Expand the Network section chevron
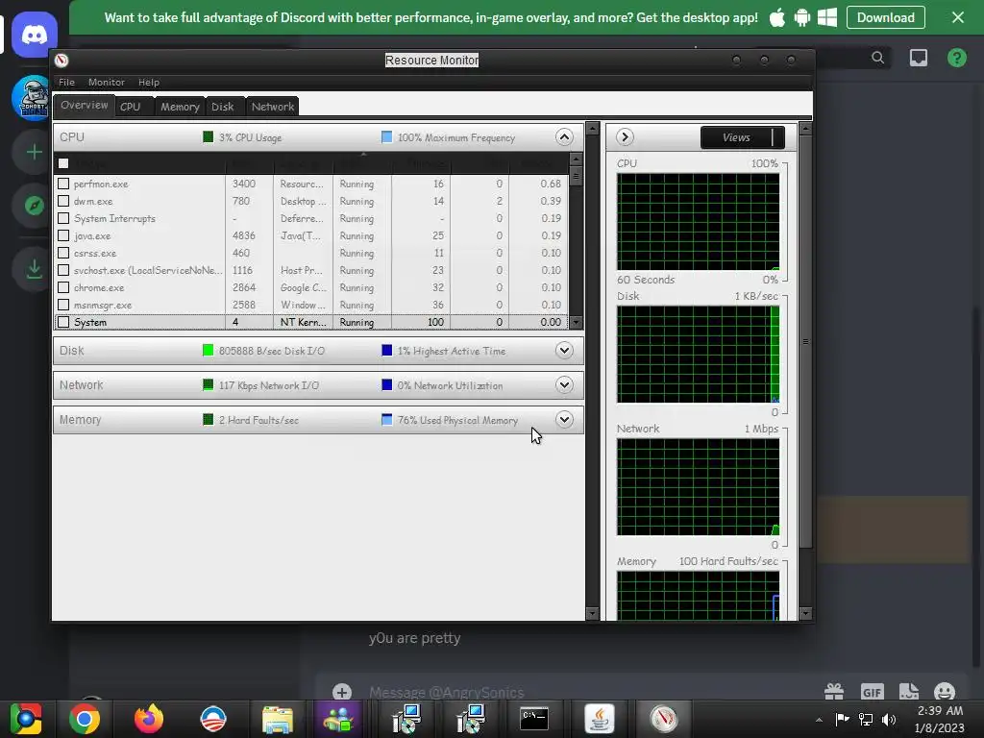984x738 pixels. coord(564,384)
